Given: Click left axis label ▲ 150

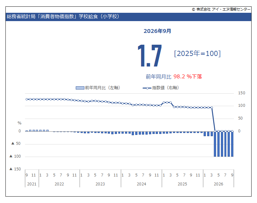Looking at the screenshot, I should [15, 169].
